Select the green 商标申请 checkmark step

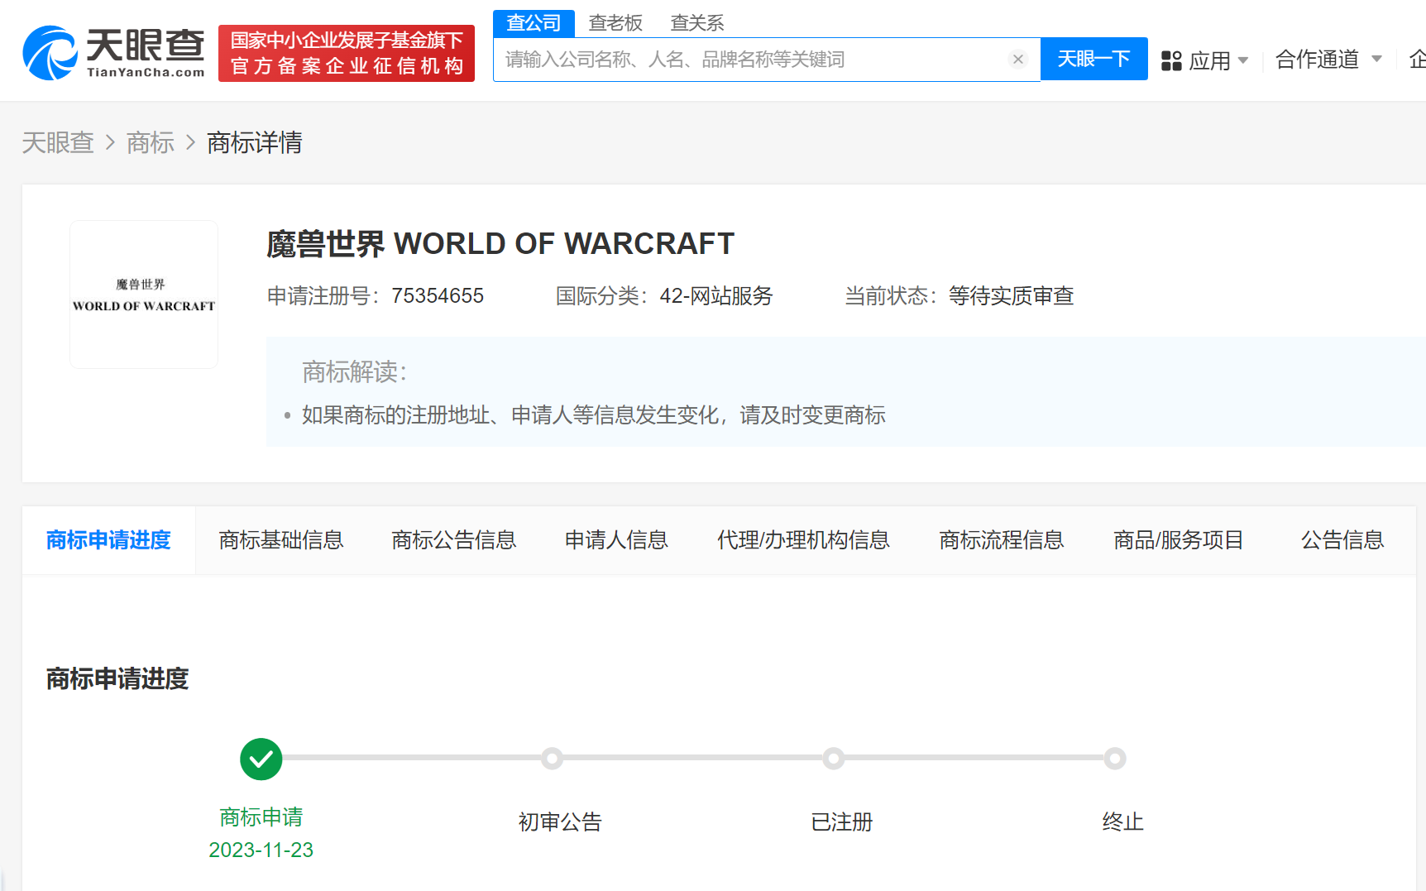261,759
